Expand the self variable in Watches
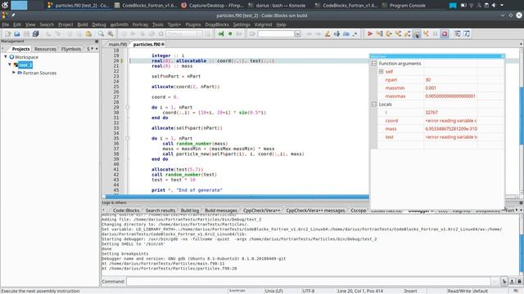524x294 pixels. click(381, 71)
